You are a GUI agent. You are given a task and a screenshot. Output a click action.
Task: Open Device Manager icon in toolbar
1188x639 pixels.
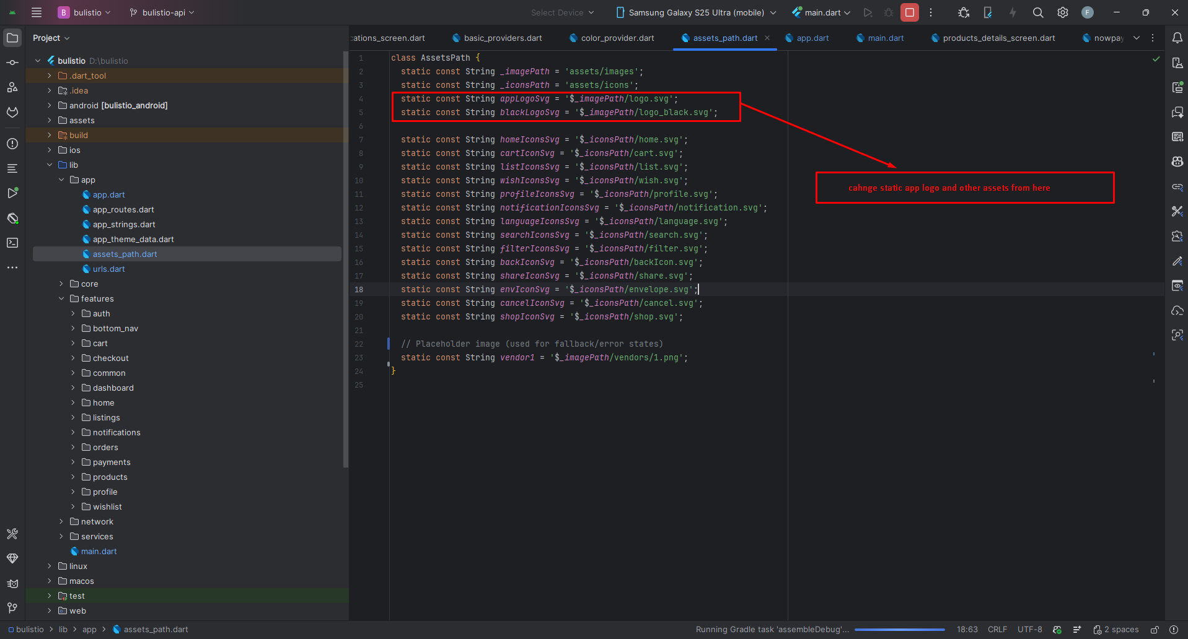click(988, 12)
